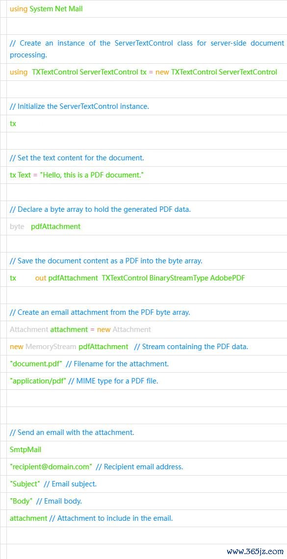Click the "Subject" email subject line

point(53,484)
